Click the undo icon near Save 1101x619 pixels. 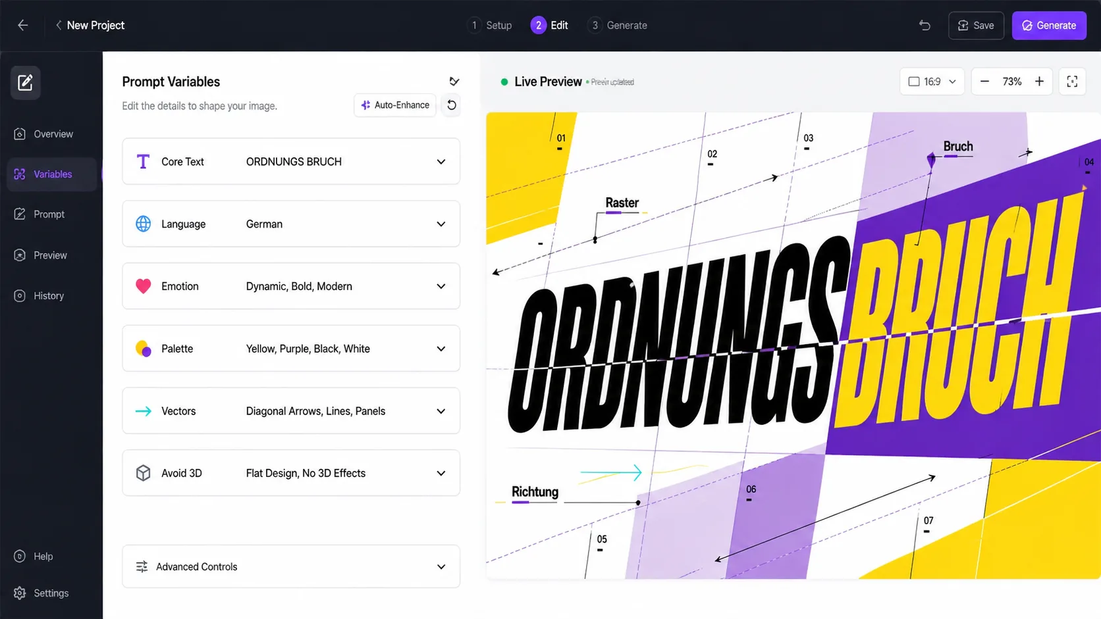tap(925, 25)
